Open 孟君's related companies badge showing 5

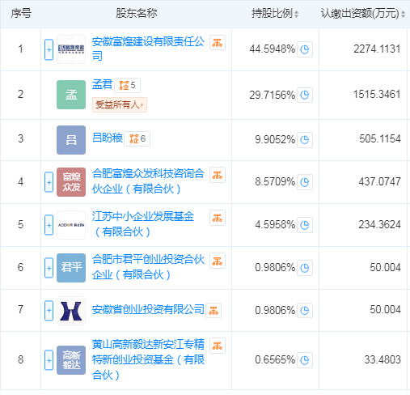coord(127,86)
